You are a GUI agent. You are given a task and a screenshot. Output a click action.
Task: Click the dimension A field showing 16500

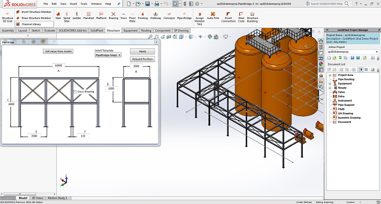click(x=58, y=65)
